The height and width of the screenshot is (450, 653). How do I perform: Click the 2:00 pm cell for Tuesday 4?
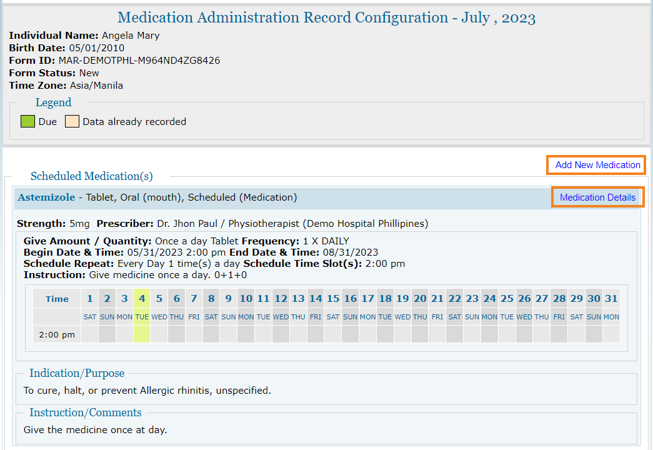[x=142, y=334]
